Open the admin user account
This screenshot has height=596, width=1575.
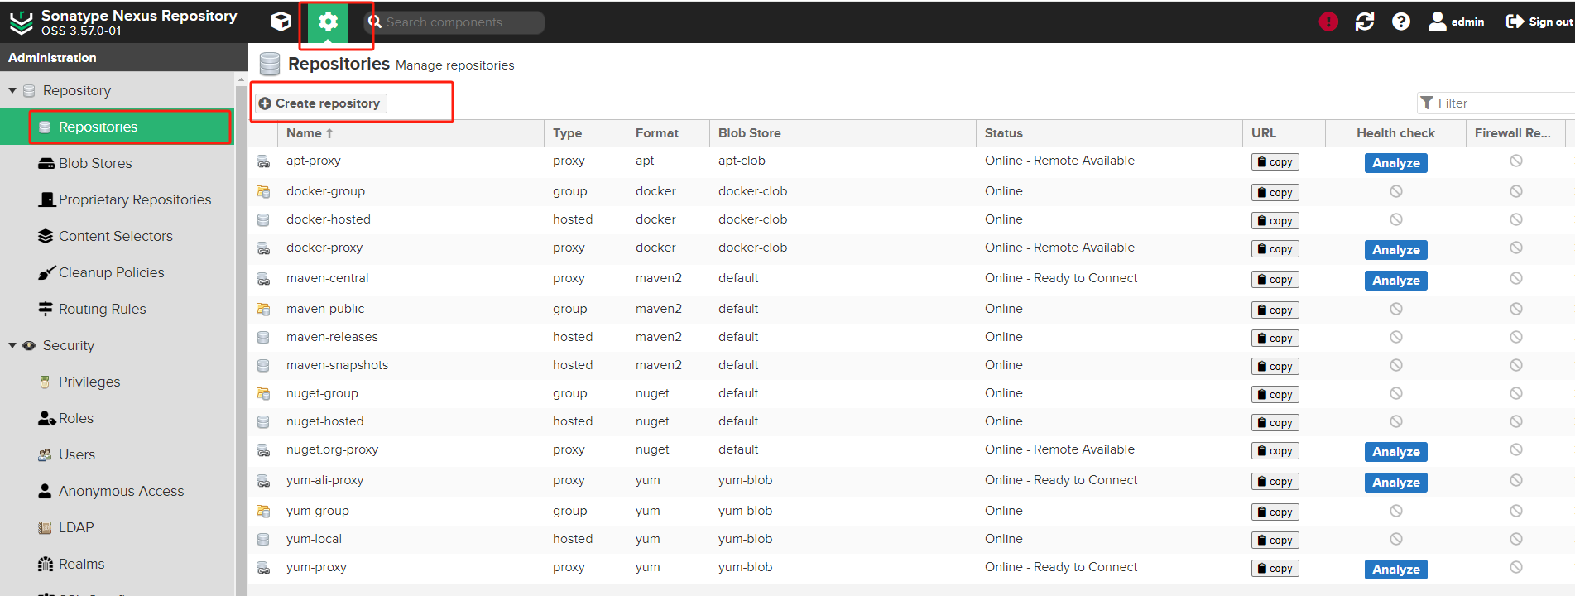tap(1457, 22)
